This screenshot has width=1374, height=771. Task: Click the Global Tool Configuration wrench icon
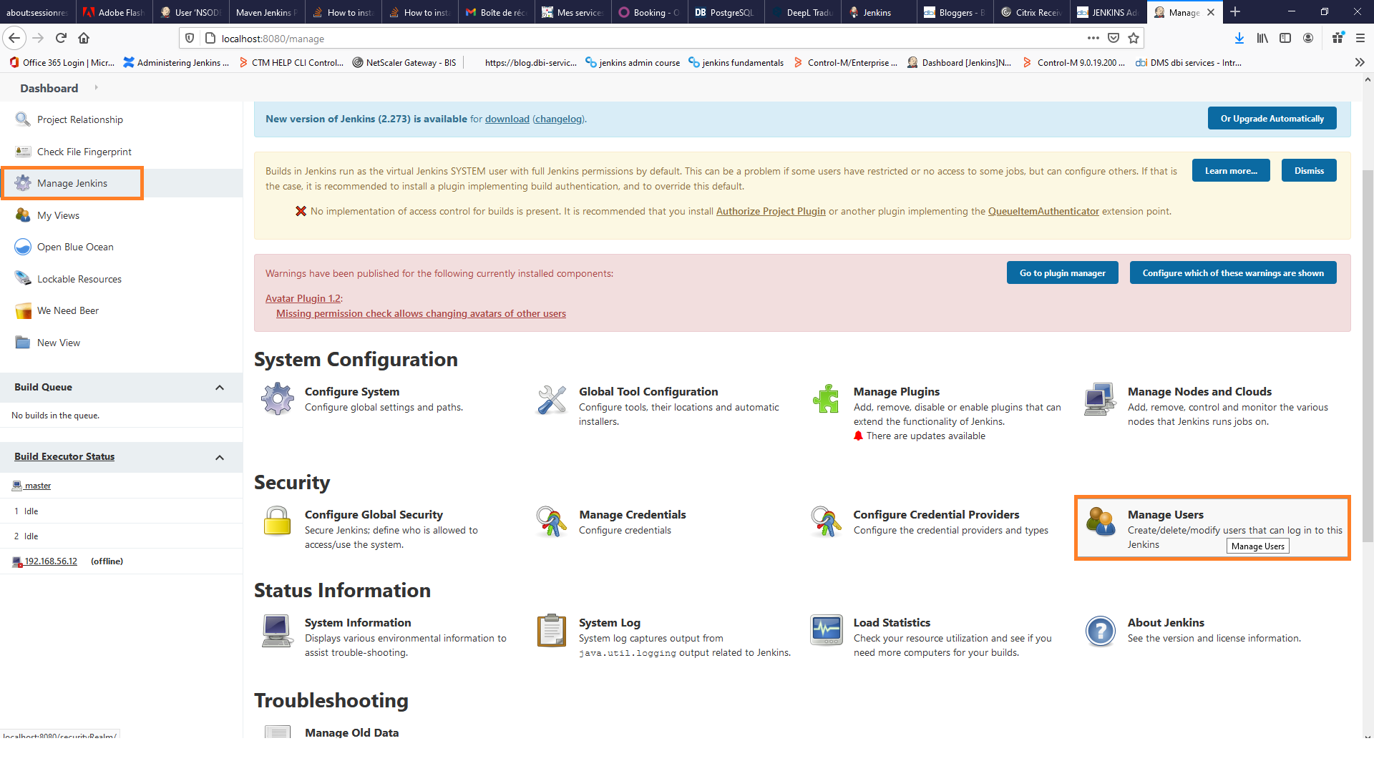click(x=552, y=399)
